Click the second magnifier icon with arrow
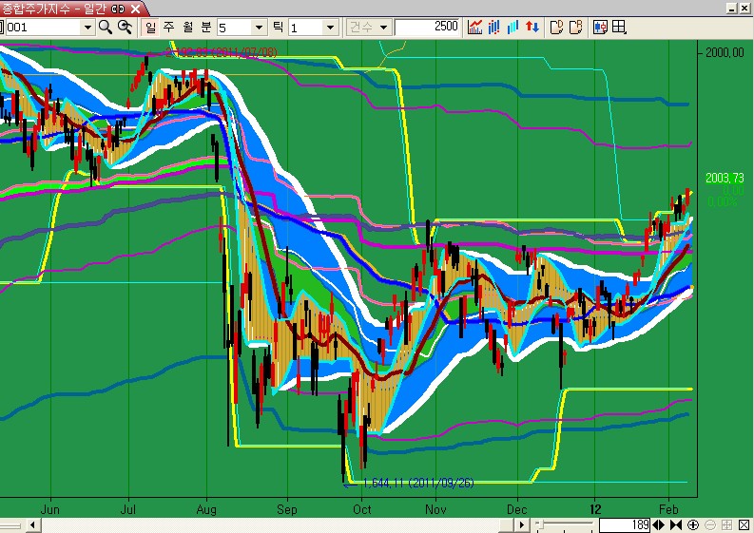Image resolution: width=754 pixels, height=533 pixels. [125, 27]
